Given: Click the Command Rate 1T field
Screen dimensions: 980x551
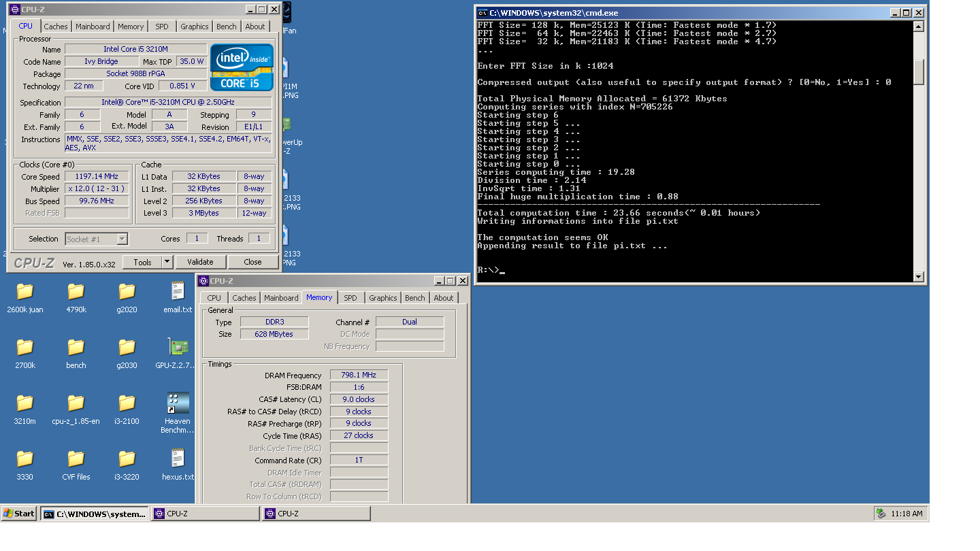Looking at the screenshot, I should coord(359,460).
